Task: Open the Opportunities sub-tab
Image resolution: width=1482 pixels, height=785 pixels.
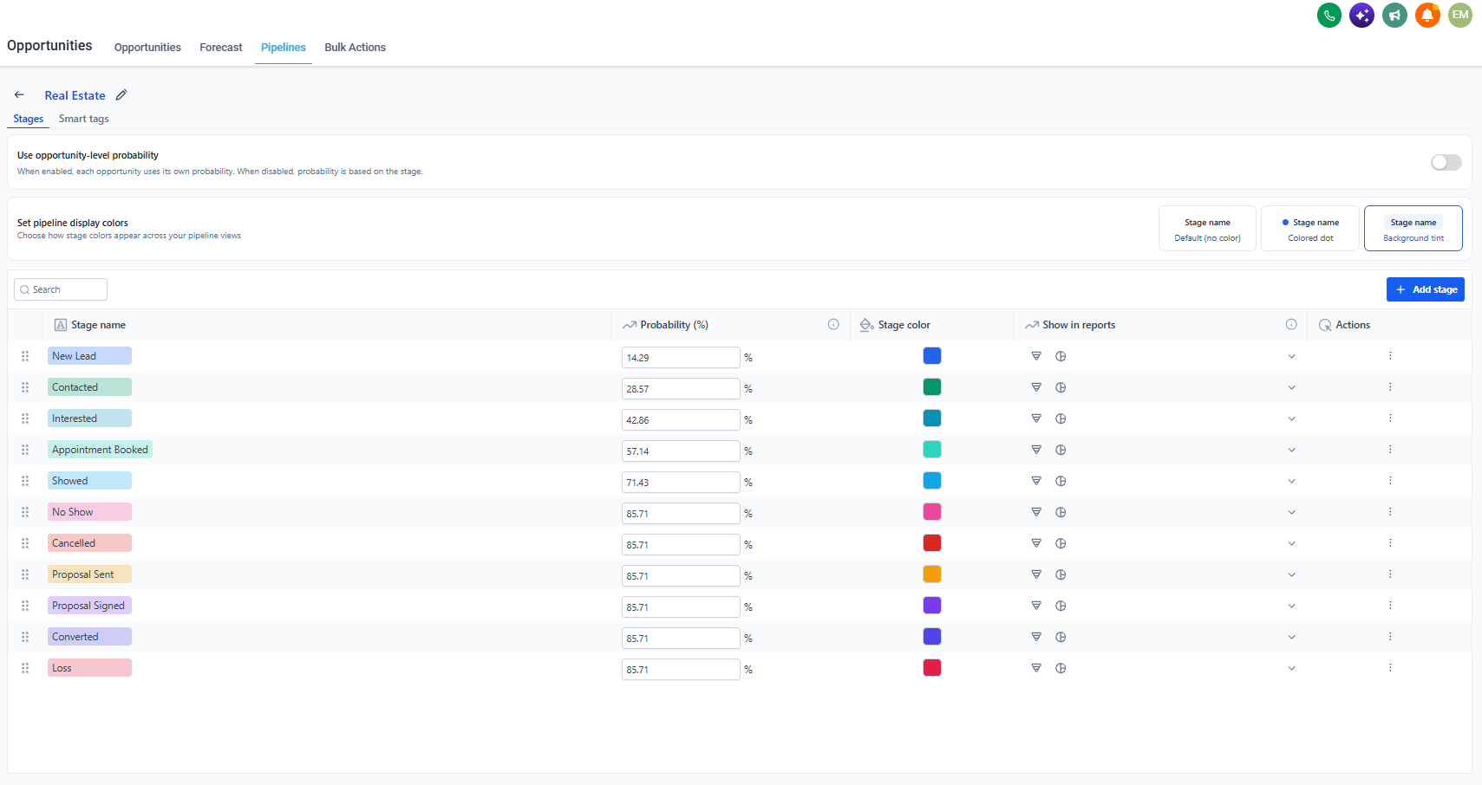Action: (147, 48)
